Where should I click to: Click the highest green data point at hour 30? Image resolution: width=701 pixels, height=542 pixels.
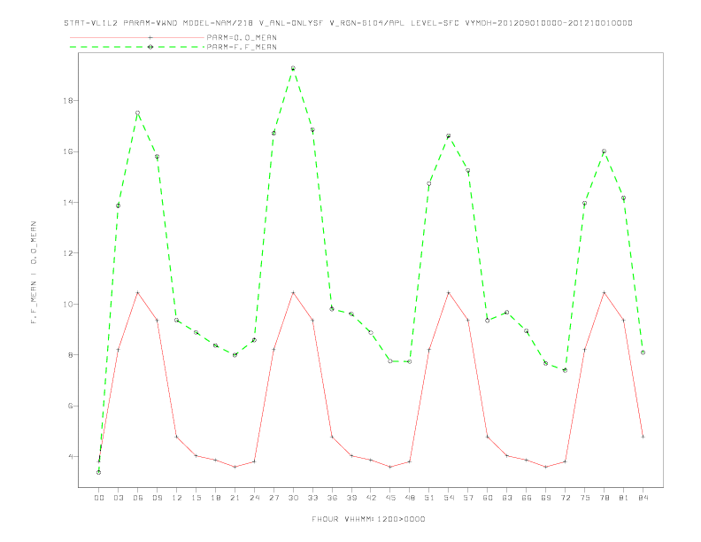click(293, 68)
